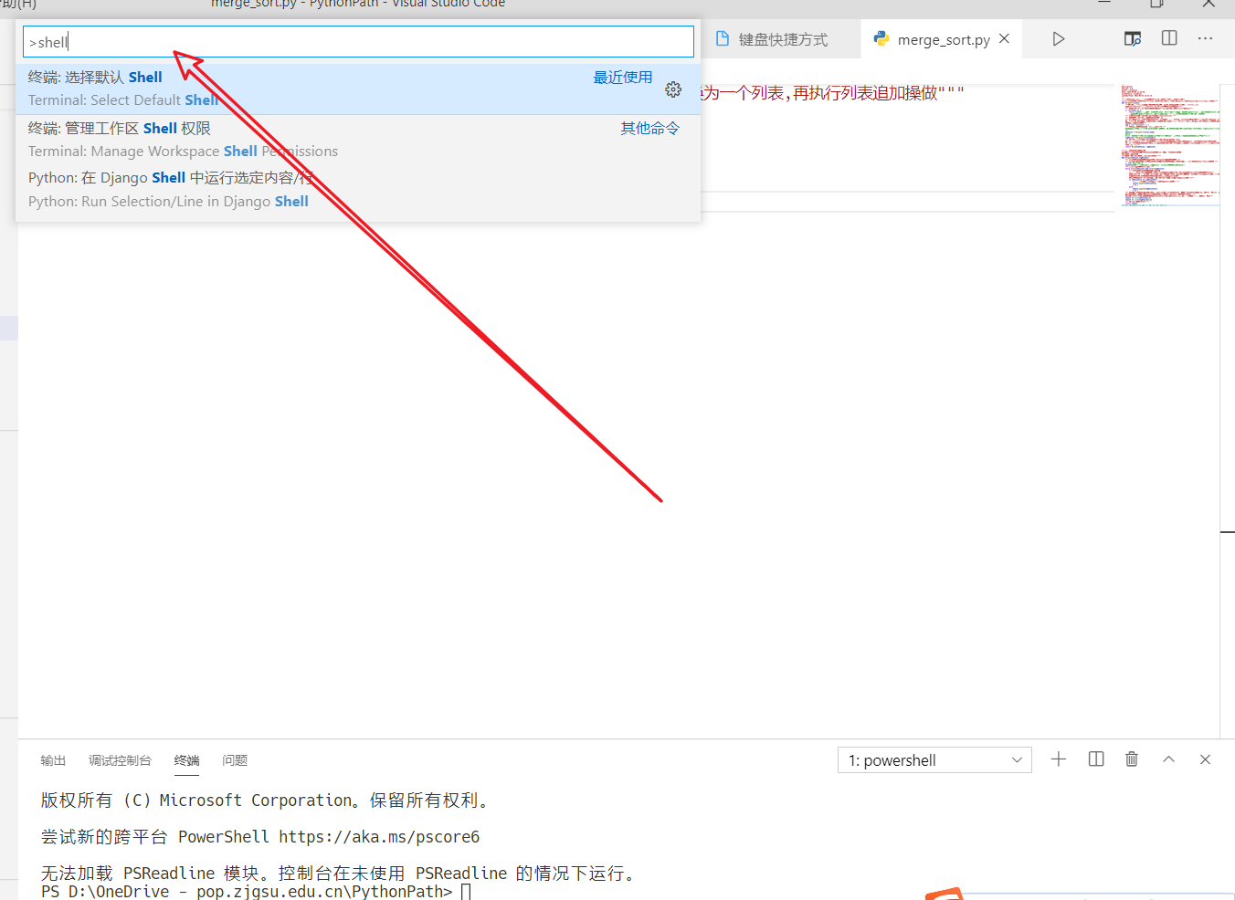This screenshot has height=900, width=1235.
Task: Split the editor right
Action: 1169,38
